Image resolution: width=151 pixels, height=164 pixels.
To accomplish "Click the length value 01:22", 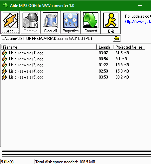I will click(103, 65).
